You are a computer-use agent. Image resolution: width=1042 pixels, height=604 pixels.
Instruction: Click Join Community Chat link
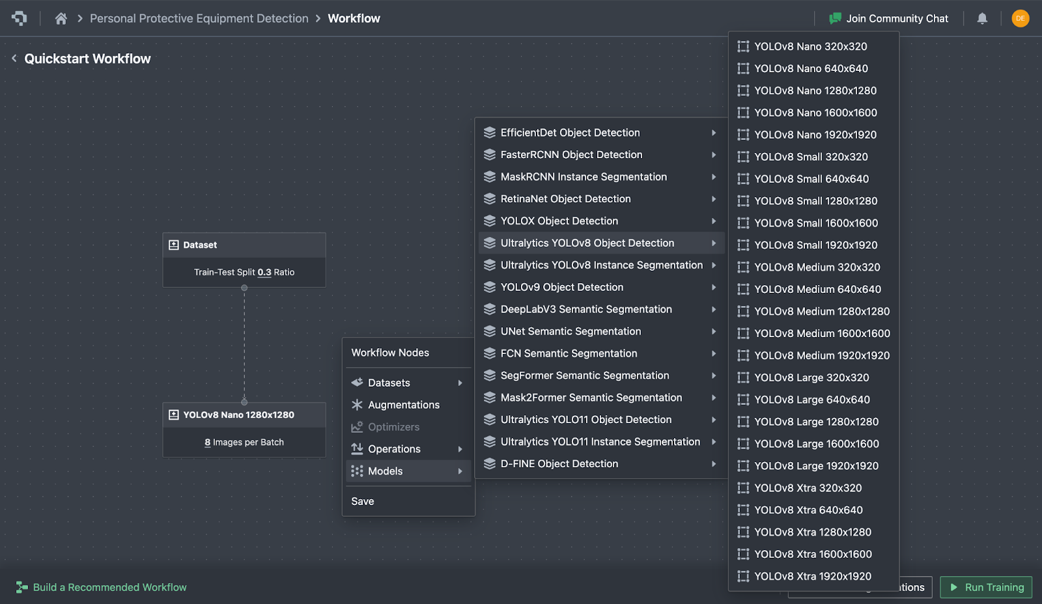(897, 18)
